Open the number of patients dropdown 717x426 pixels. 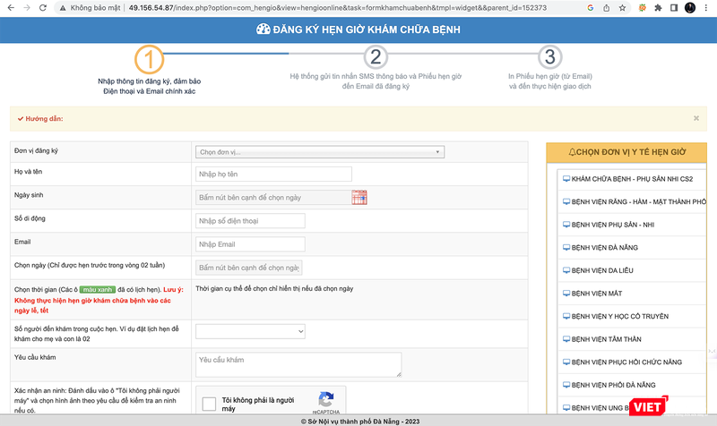[251, 331]
